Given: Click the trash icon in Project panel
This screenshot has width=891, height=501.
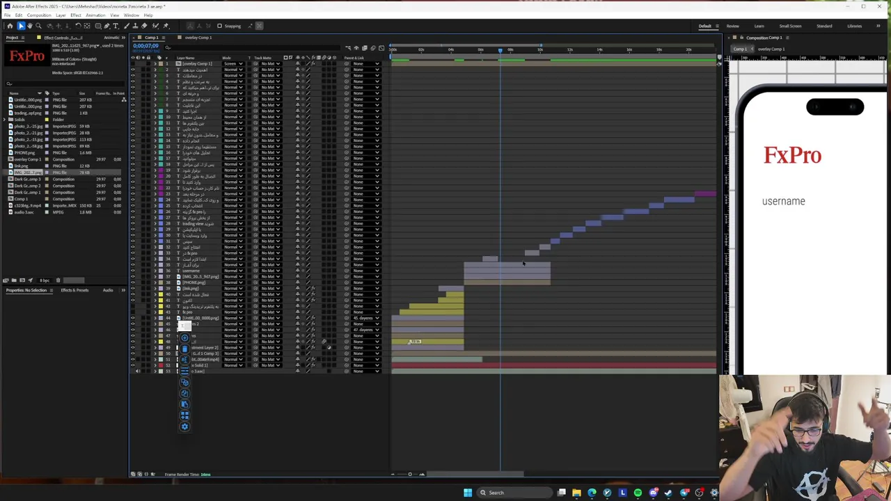Looking at the screenshot, I should (58, 280).
